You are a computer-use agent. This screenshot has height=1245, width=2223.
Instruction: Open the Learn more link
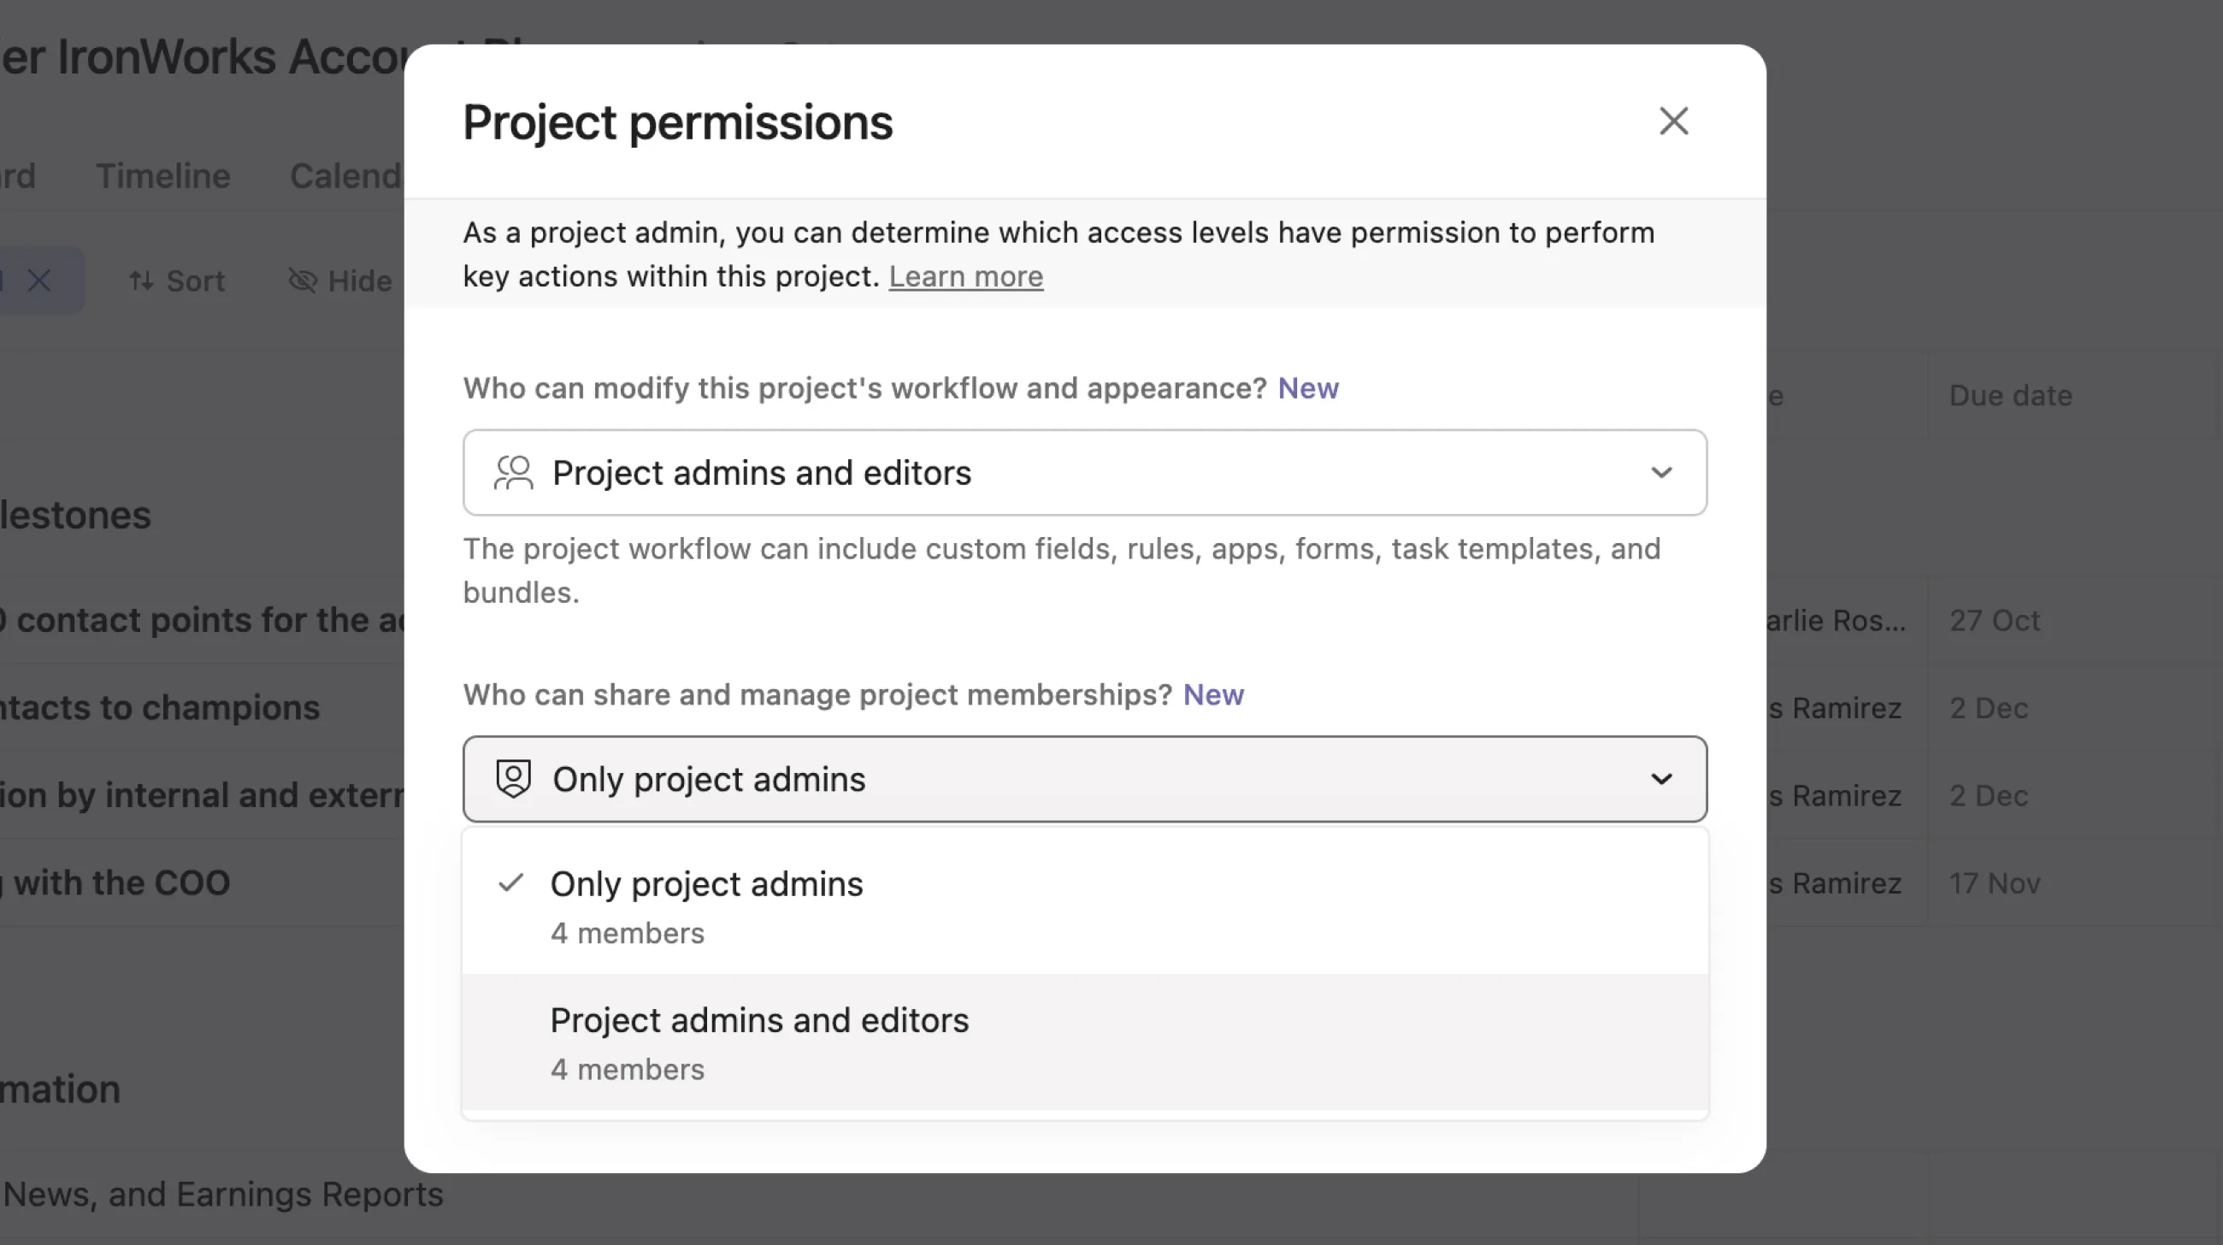965,277
